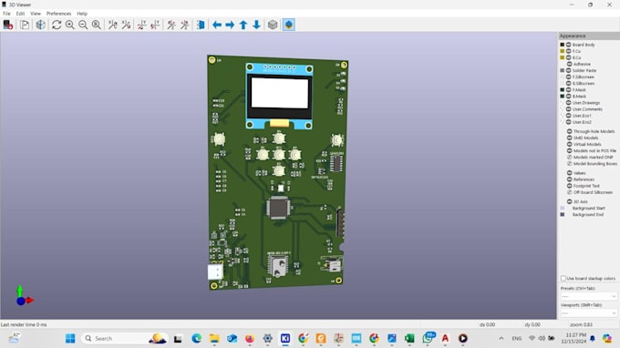Viewport: 620px width, 348px height.
Task: Toggle visibility of B.Cu layer
Action: (x=569, y=57)
